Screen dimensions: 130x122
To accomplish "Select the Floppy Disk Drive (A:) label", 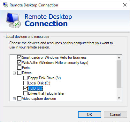I will pyautogui.click(x=44, y=78).
